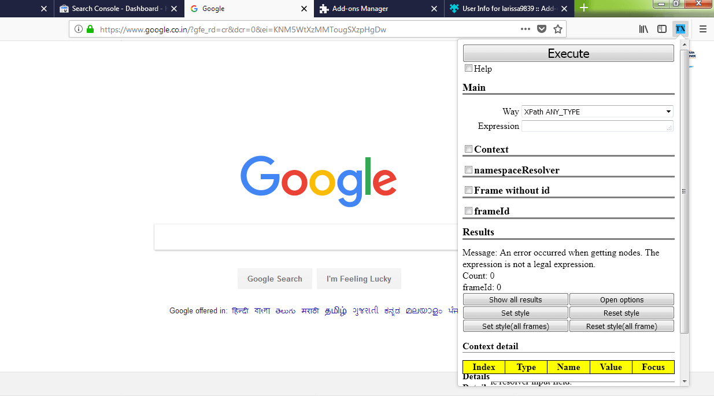Open the Google हिन्दी language link

tap(240, 310)
